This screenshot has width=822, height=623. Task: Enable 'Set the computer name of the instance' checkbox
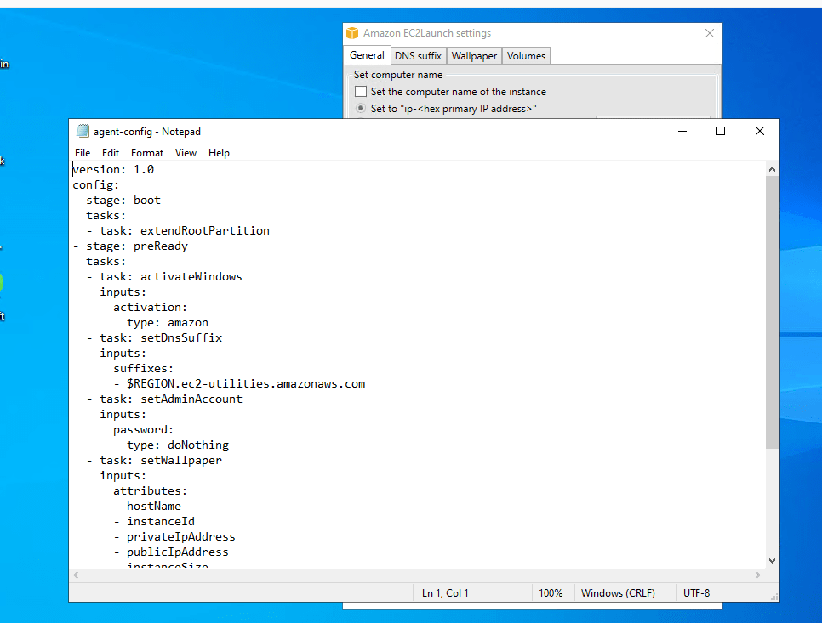[x=361, y=92]
